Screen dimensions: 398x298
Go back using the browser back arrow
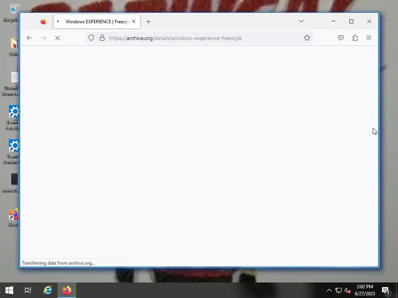(30, 38)
